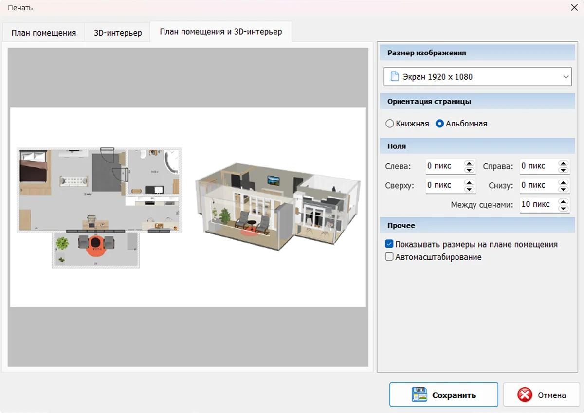Click the 2D floor plan preview
This screenshot has width=584, height=413.
(100, 208)
